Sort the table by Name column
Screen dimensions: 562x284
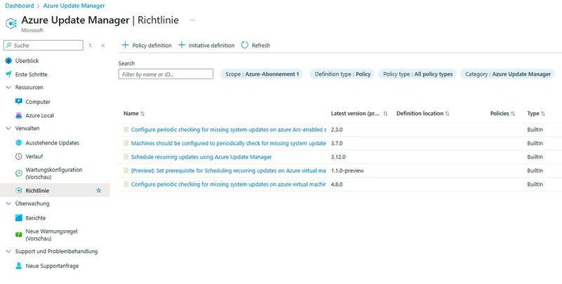click(134, 114)
